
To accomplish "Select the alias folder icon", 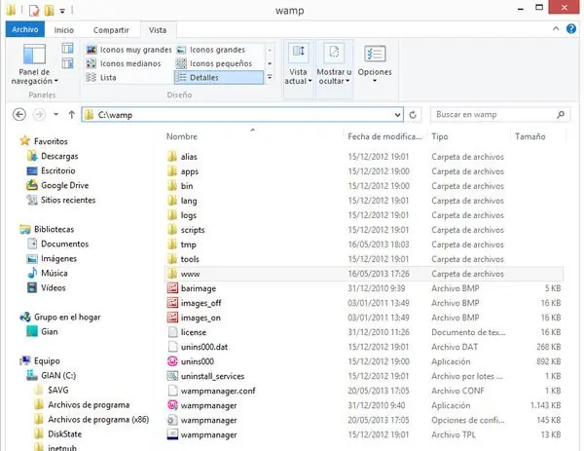I will tap(172, 157).
